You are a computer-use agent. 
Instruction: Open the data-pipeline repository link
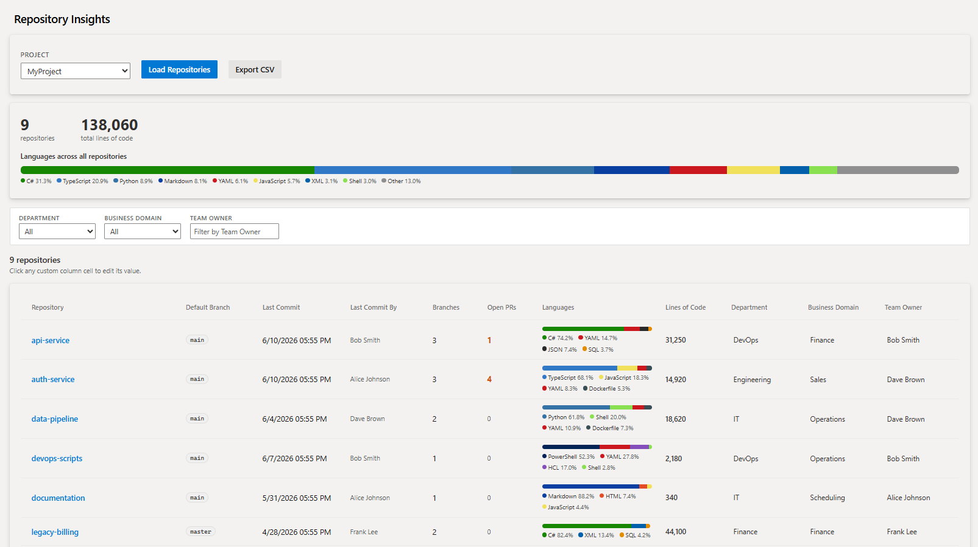click(x=55, y=419)
